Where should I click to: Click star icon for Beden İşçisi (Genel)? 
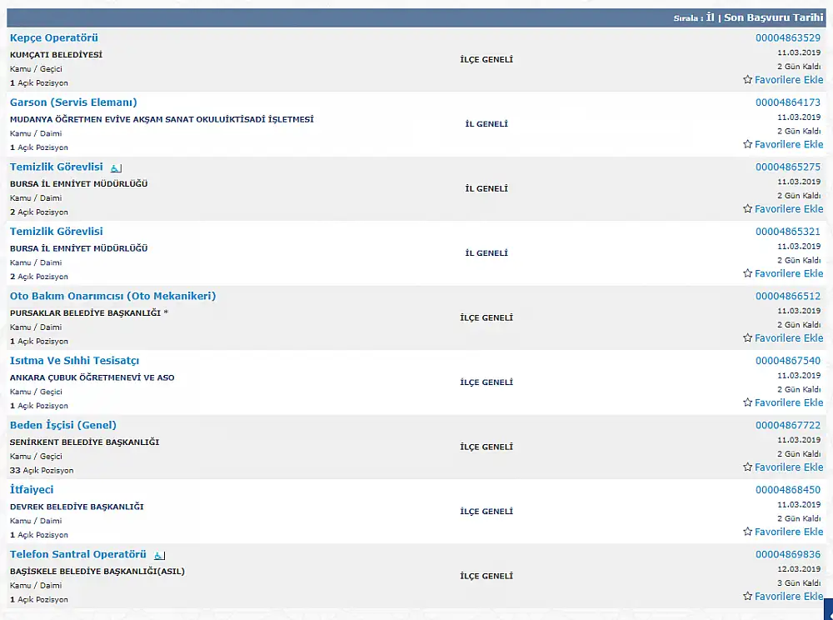click(x=747, y=467)
